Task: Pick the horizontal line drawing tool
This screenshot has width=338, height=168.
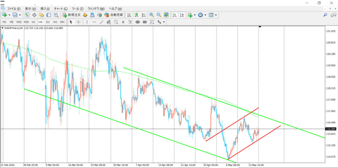Action: point(94,22)
